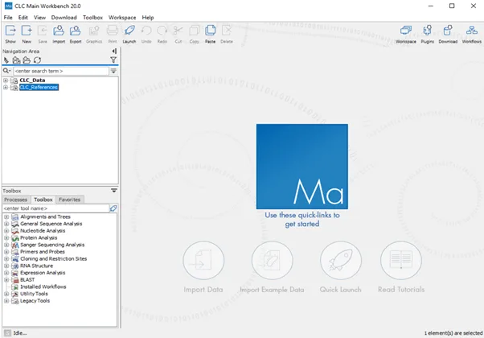Expand Alignments and Trees
This screenshot has height=338, width=484.
point(6,217)
